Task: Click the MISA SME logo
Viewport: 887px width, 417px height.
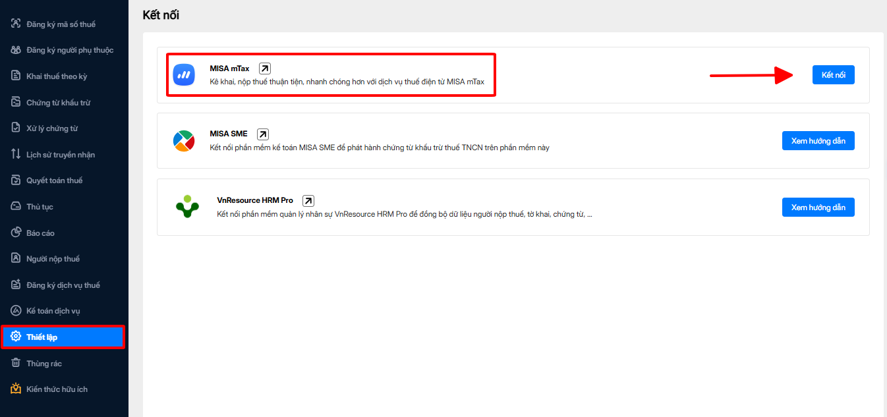Action: click(x=184, y=140)
